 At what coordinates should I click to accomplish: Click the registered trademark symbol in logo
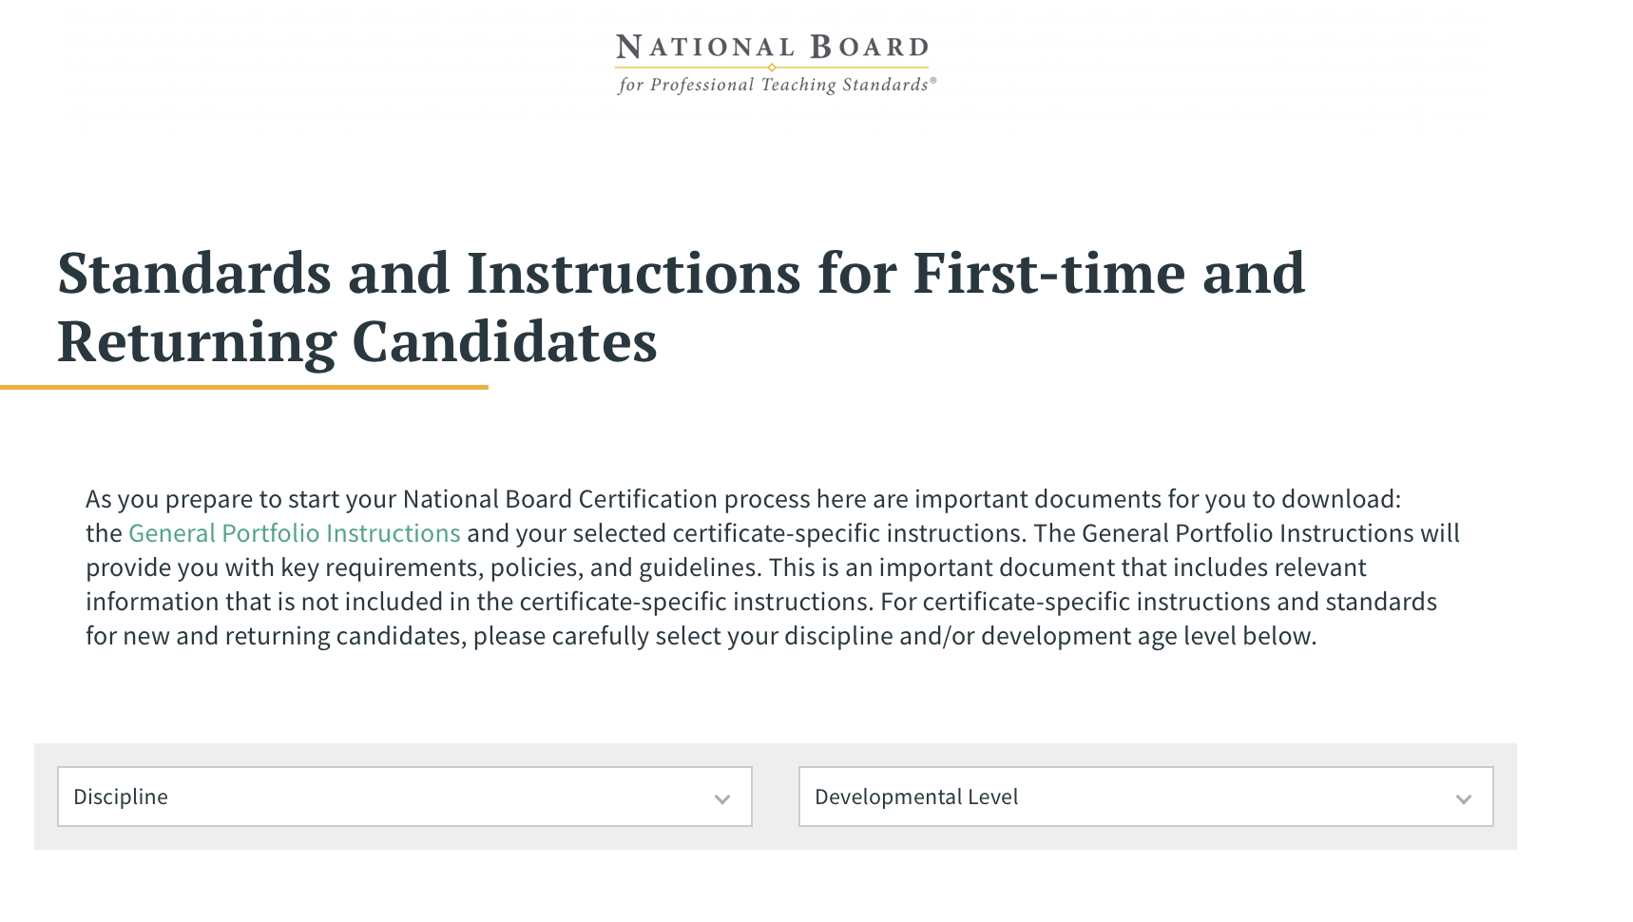point(933,81)
